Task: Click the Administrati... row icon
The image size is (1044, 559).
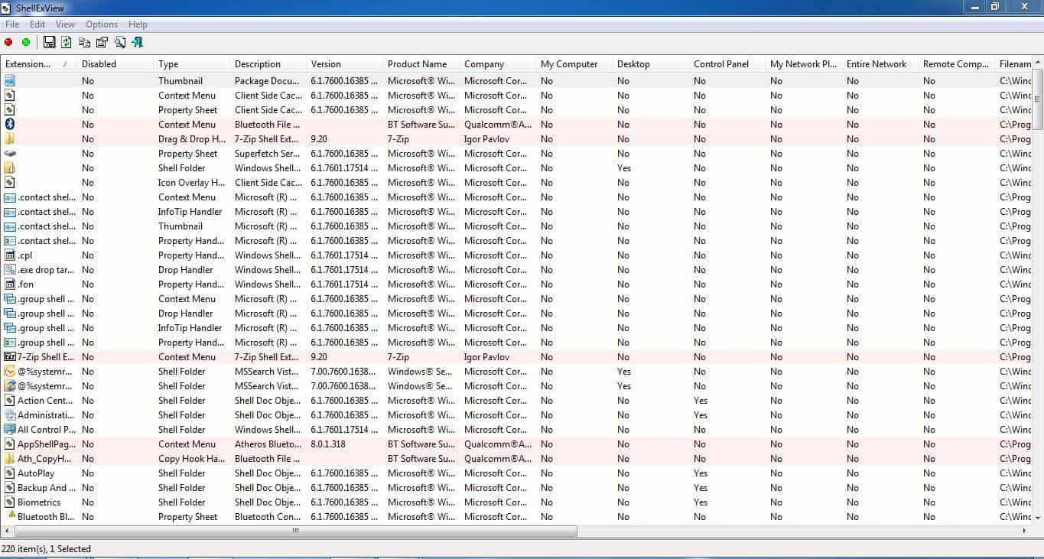Action: tap(10, 415)
